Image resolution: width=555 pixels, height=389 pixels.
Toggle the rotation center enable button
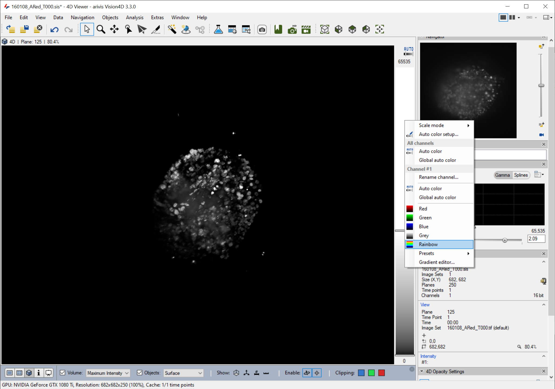click(x=316, y=373)
